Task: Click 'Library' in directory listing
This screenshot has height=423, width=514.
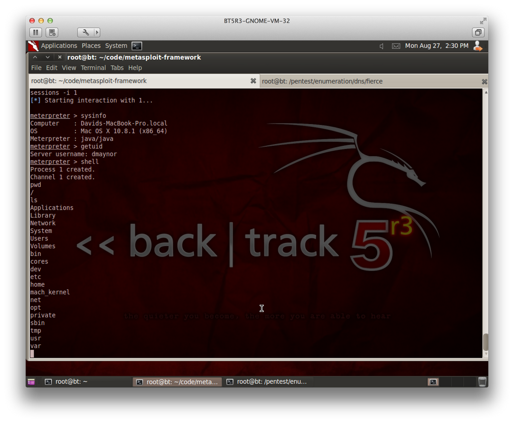Action: click(43, 216)
